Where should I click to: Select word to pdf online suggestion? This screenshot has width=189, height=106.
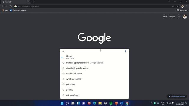pyautogui.click(x=94, y=74)
